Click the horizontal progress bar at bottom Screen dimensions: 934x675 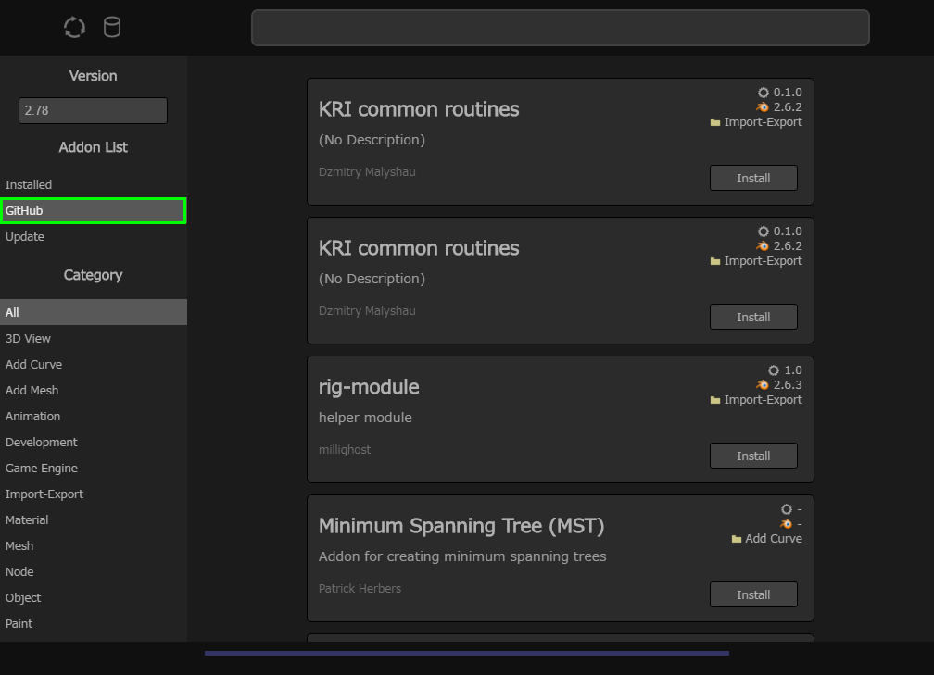(x=467, y=653)
